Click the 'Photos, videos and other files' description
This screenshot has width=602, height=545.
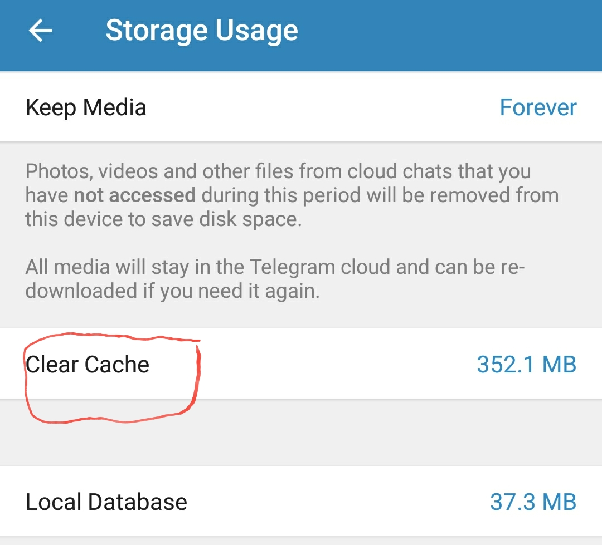pyautogui.click(x=292, y=195)
